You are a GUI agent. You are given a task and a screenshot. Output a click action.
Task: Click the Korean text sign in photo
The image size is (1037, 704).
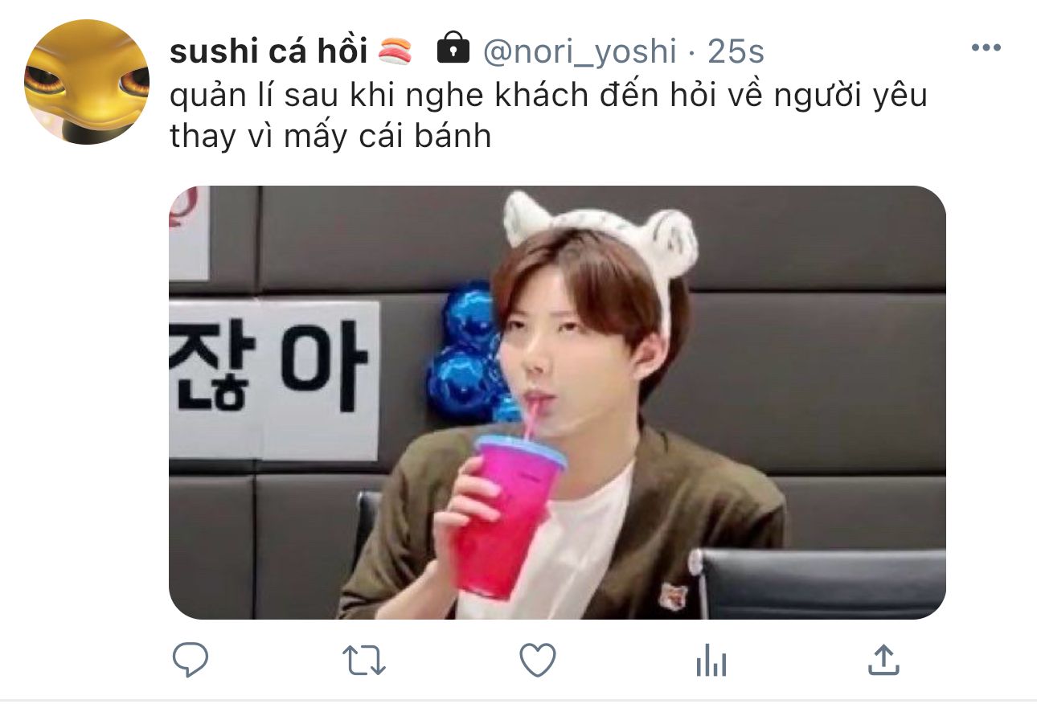tap(273, 379)
